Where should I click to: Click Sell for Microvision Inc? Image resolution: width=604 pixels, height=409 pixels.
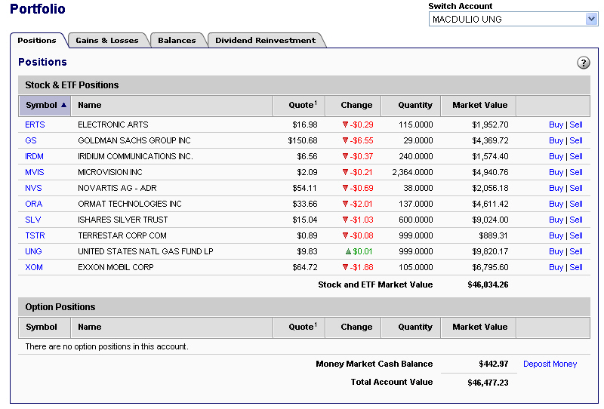click(576, 172)
